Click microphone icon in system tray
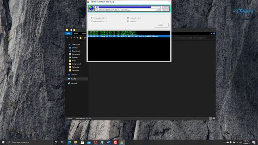 click(231, 142)
